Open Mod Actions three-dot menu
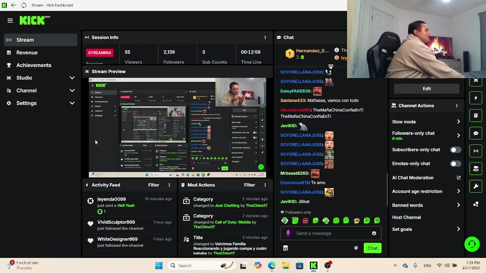Viewport: 486px width, 273px height. click(x=265, y=185)
